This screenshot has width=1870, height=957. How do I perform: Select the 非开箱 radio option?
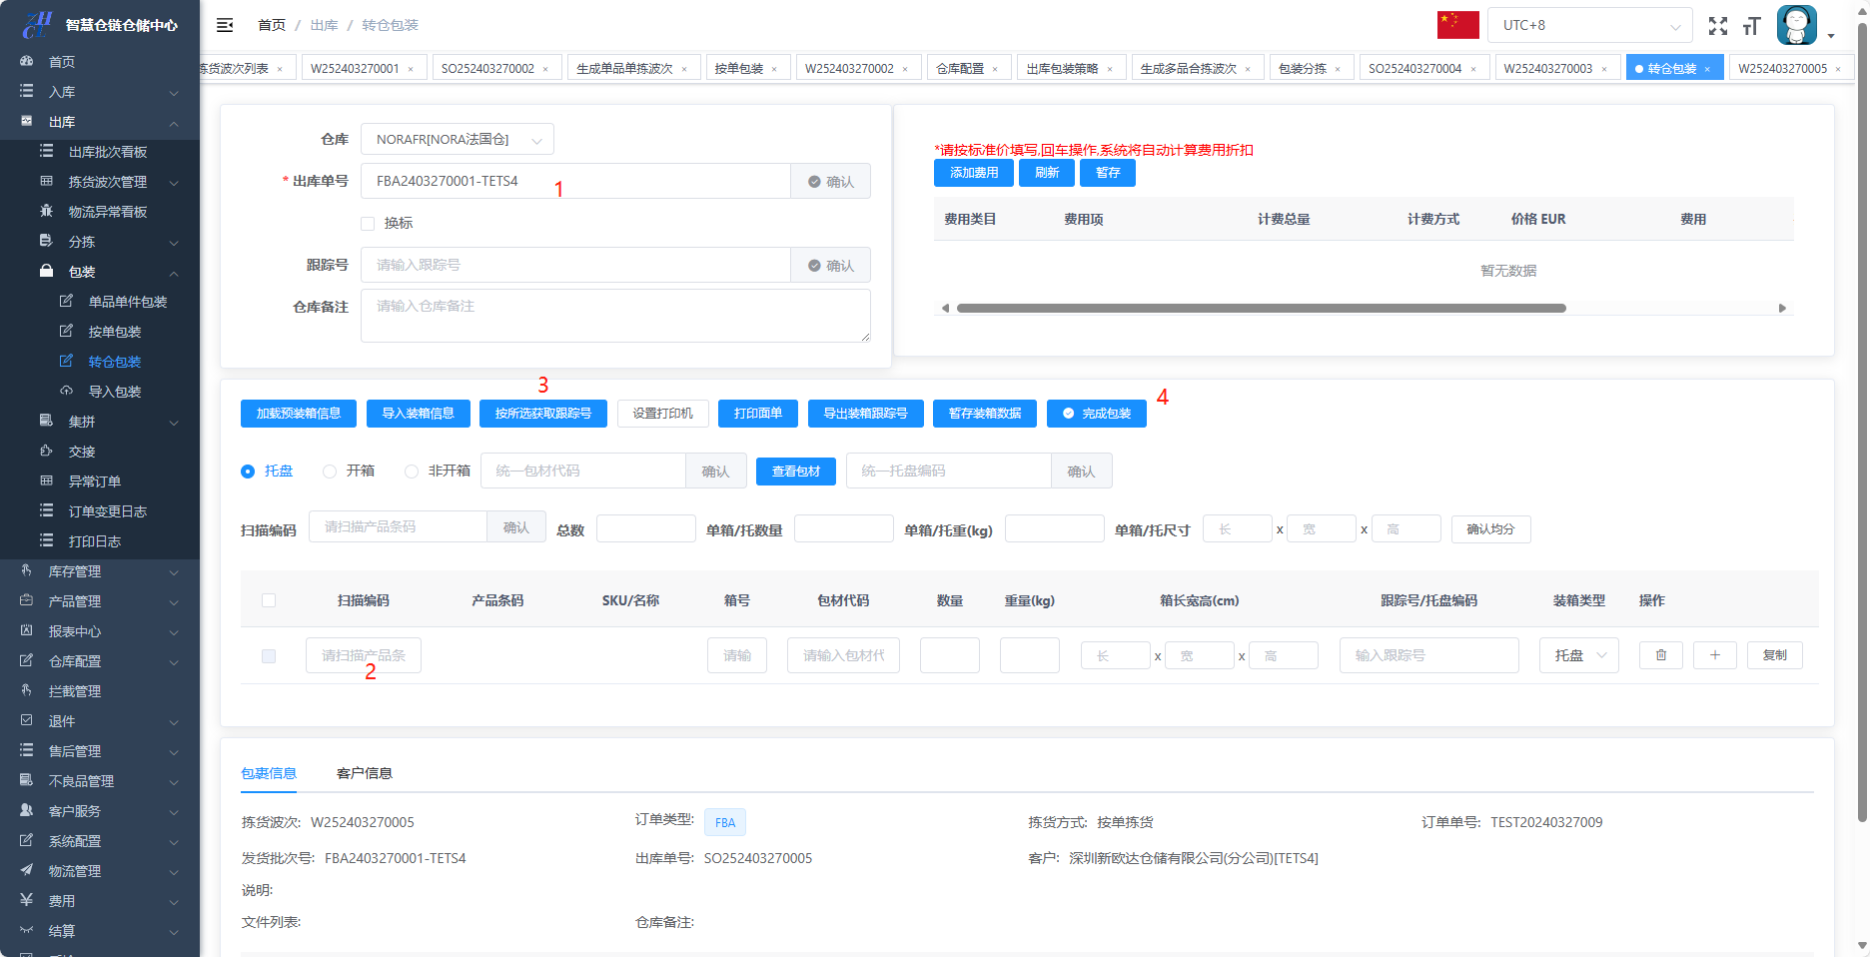[412, 472]
